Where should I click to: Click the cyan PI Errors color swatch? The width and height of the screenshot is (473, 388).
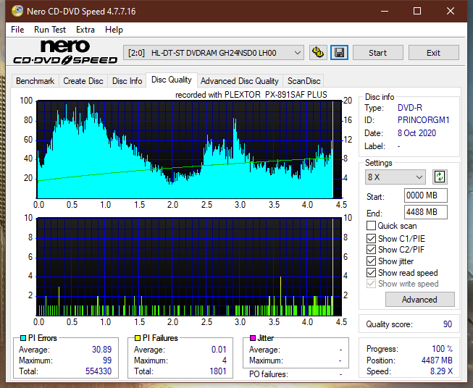(23, 338)
